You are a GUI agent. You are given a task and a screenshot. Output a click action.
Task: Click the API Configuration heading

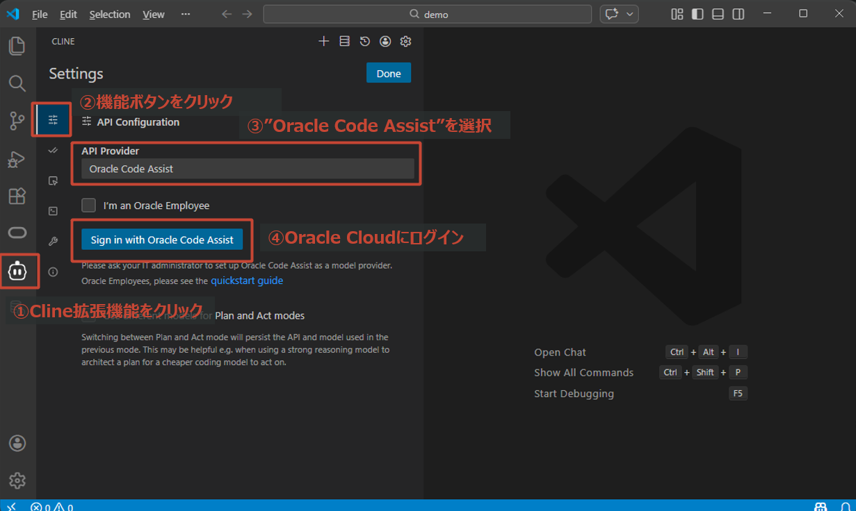click(138, 122)
